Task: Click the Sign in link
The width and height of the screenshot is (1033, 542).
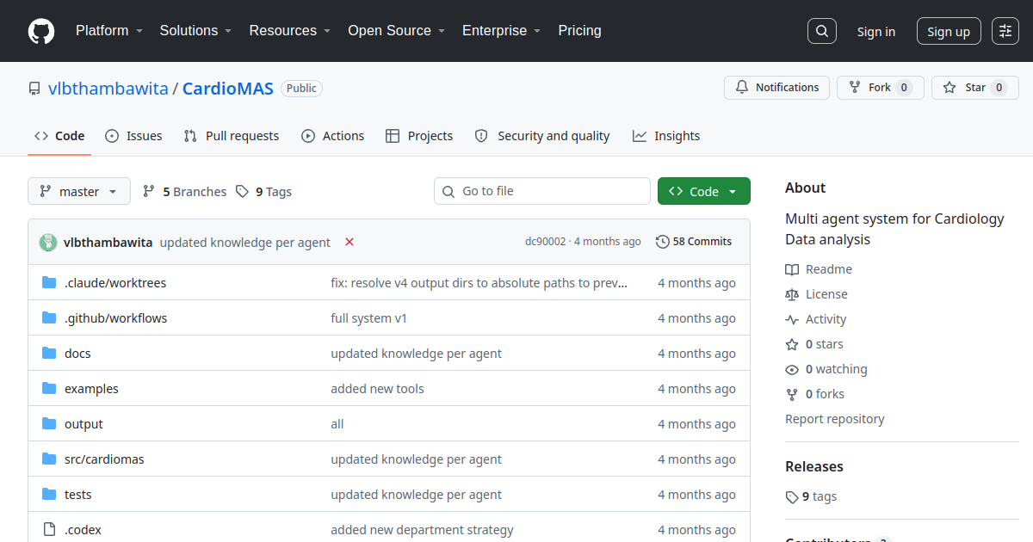Action: [x=876, y=31]
